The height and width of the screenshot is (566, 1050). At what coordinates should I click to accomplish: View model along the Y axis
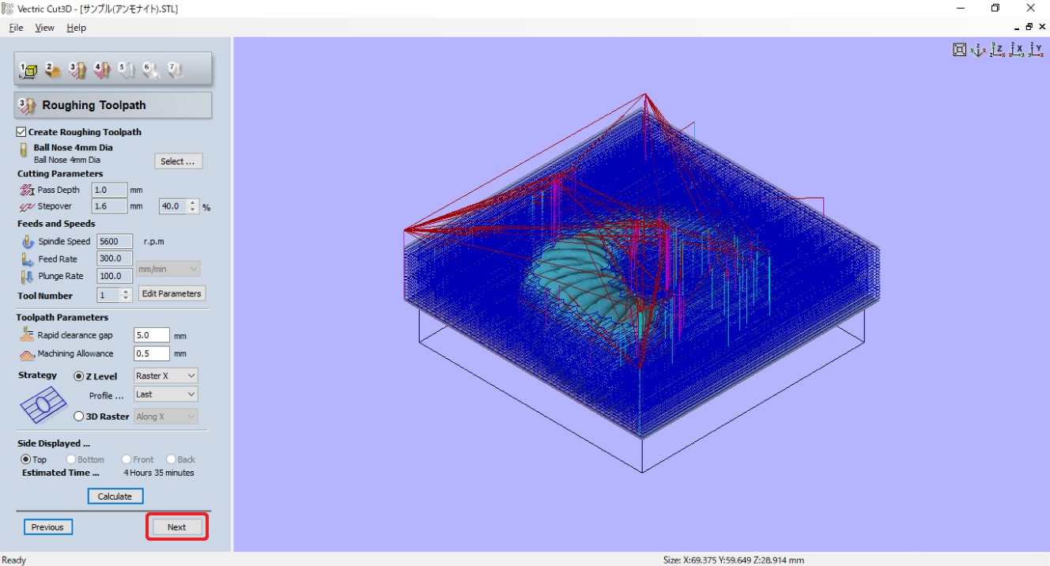pyautogui.click(x=1036, y=50)
